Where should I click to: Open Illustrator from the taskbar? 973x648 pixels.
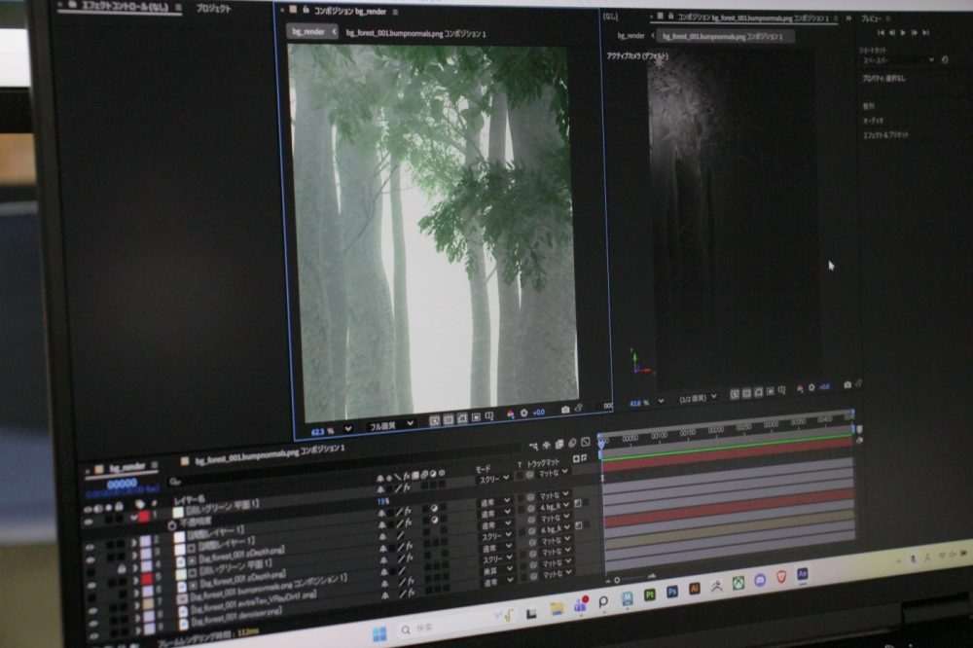tap(695, 589)
